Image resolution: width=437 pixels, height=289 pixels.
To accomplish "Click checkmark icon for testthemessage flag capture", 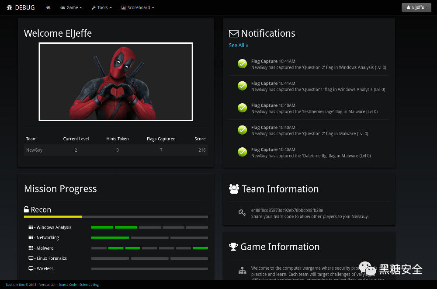I will tap(242, 108).
